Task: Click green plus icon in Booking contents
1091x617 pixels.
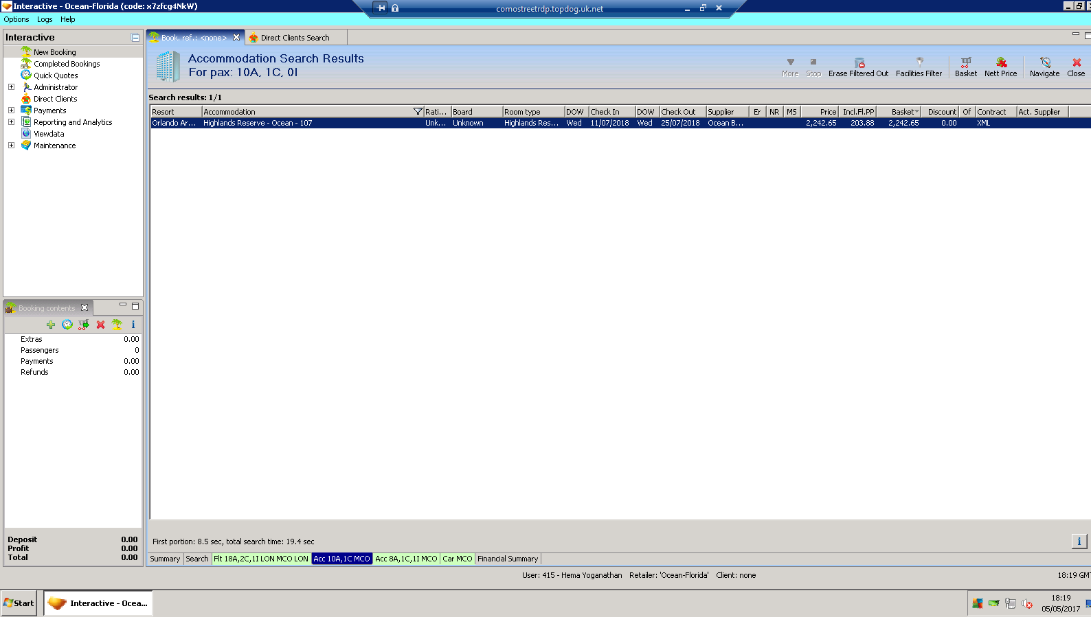Action: tap(51, 325)
